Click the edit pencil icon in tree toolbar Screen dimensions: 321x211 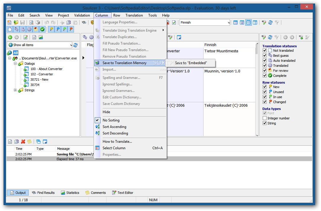25,37
